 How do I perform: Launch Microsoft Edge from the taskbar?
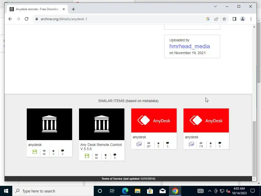click(125, 191)
